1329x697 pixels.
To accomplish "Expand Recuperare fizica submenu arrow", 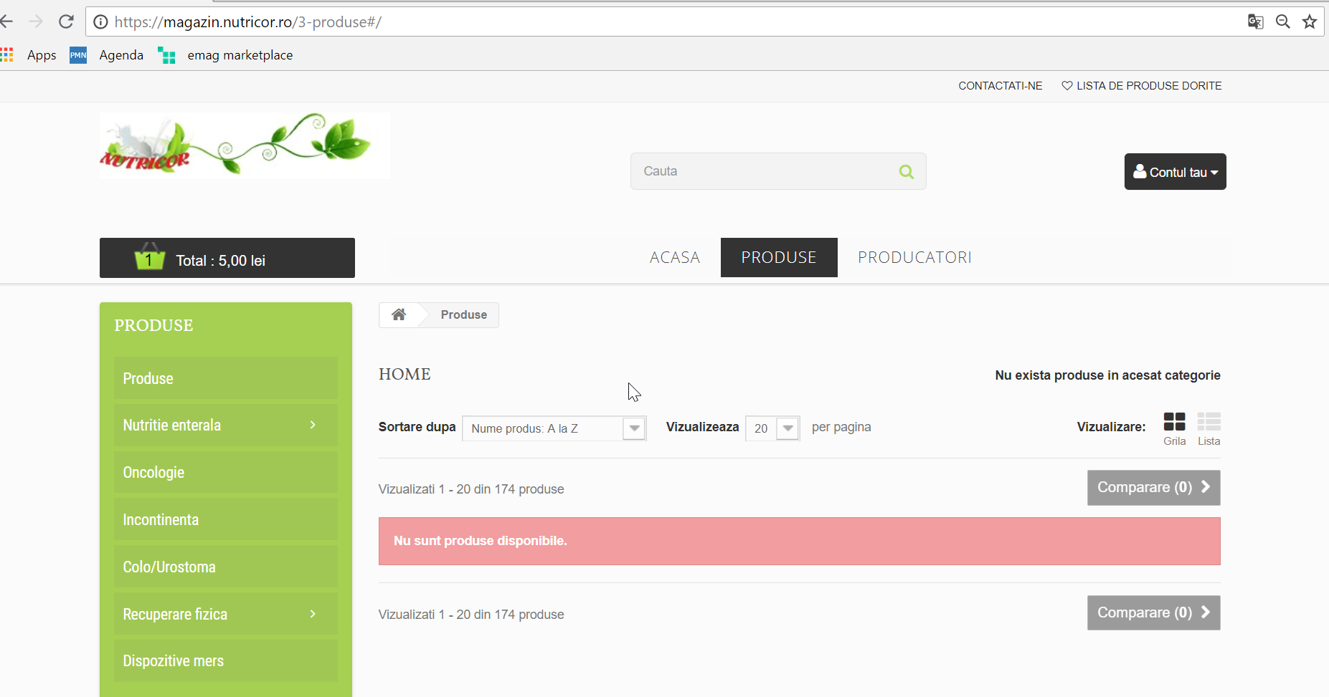I will click(x=313, y=614).
